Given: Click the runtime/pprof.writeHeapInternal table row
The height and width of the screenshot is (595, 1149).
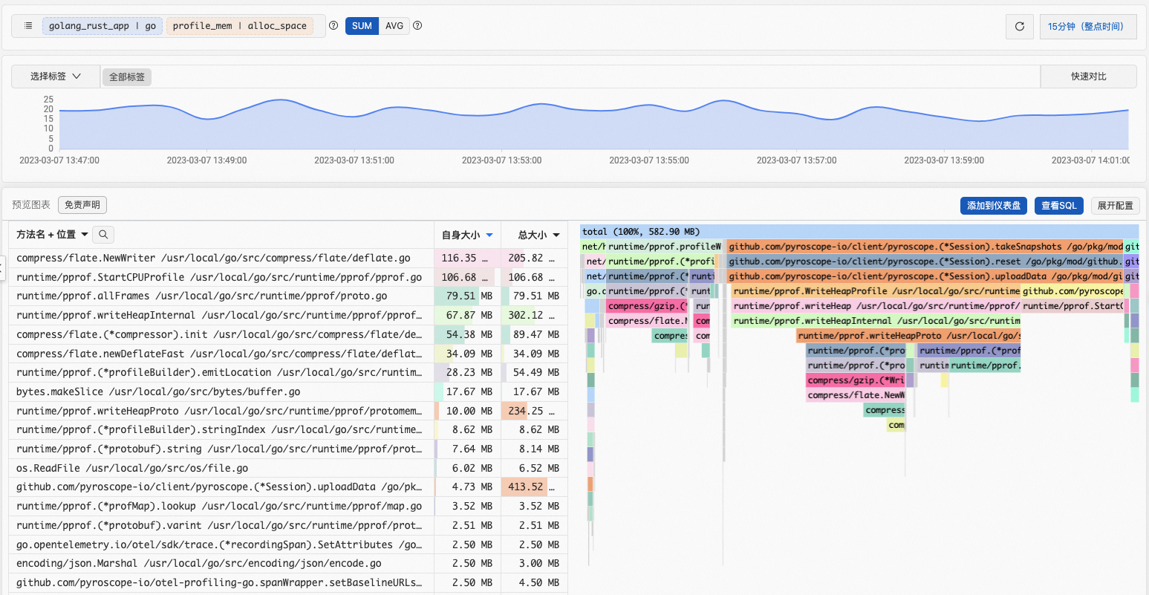Looking at the screenshot, I should point(288,316).
